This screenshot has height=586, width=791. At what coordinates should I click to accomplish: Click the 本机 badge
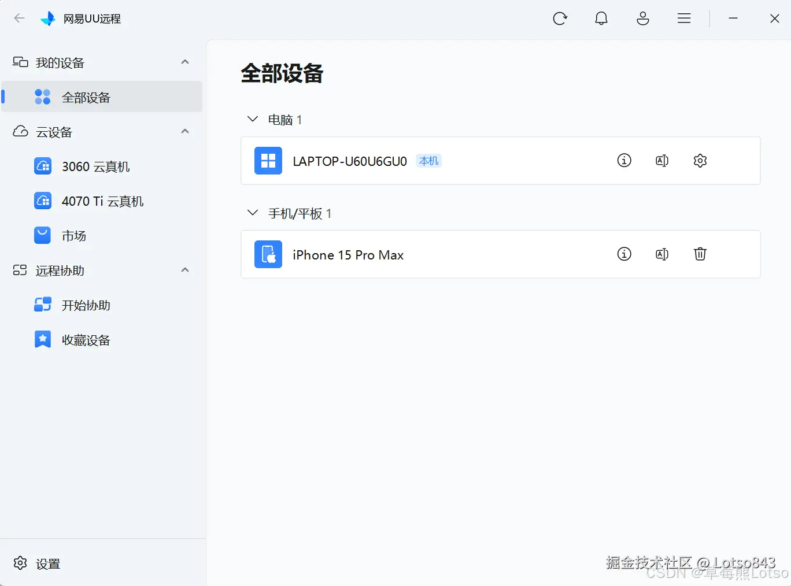click(429, 161)
